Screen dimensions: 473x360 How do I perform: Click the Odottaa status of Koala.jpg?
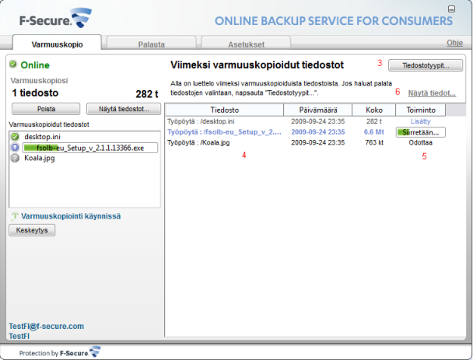pyautogui.click(x=421, y=142)
